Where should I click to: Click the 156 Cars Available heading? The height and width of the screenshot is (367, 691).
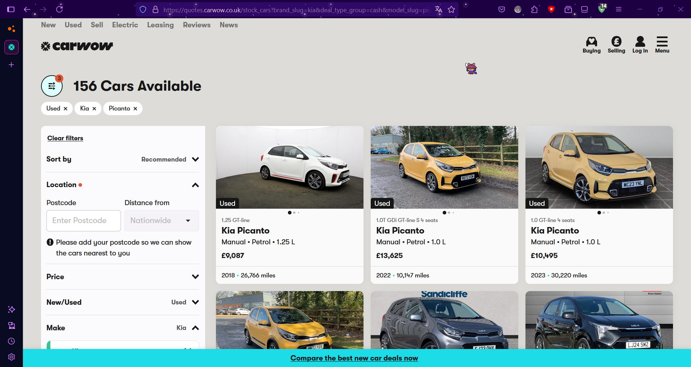[x=137, y=86]
